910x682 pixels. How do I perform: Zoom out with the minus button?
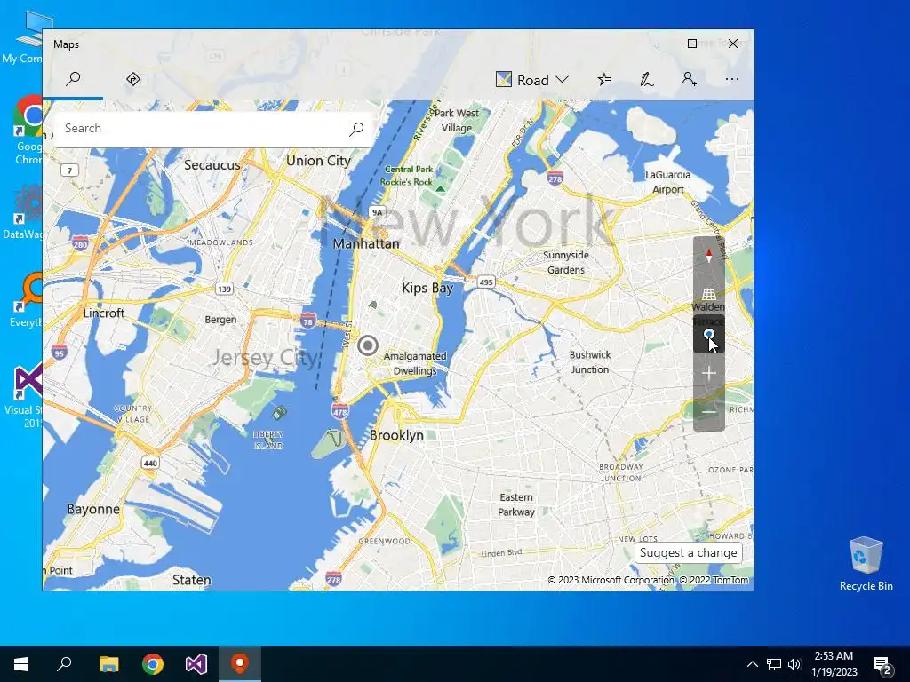coord(708,412)
